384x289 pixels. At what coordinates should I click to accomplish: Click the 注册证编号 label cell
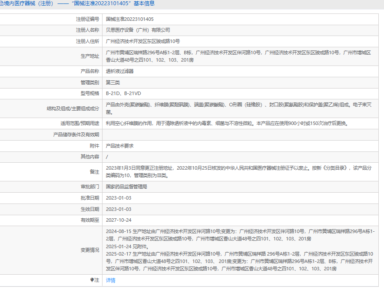(87, 19)
